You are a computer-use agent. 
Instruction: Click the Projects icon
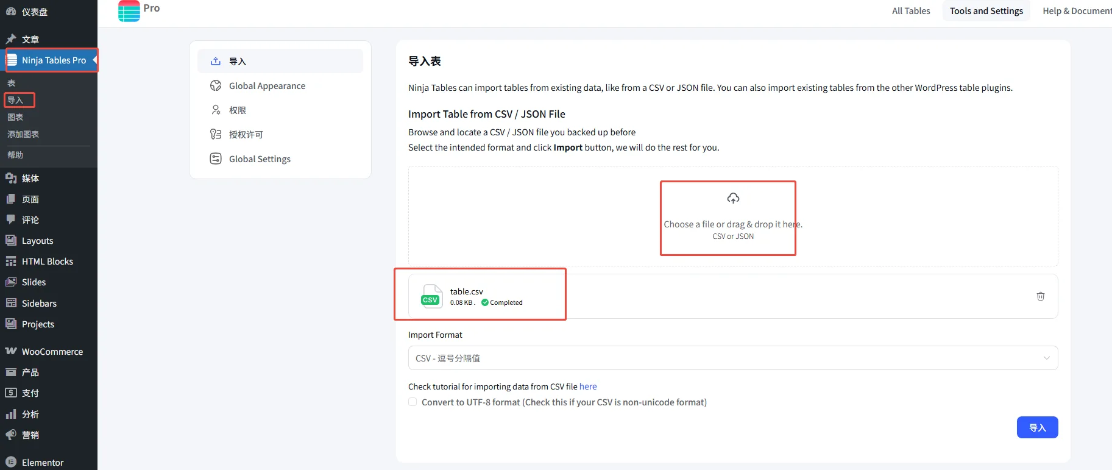(11, 324)
